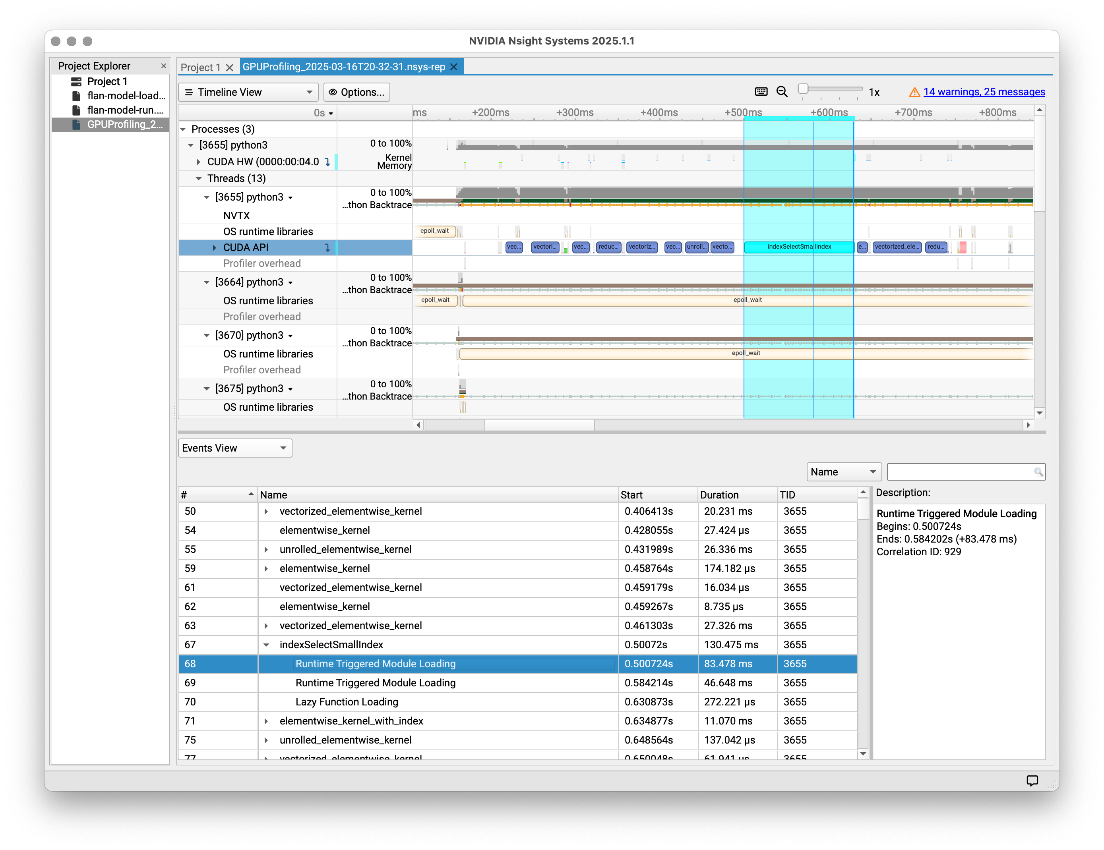Collapse the [3675] python3 thread row
This screenshot has height=850, width=1104.
coord(207,389)
